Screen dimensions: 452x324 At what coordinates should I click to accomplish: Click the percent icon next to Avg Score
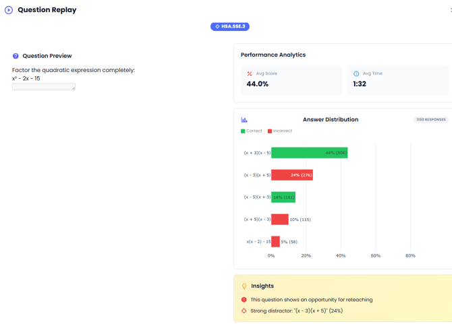(x=250, y=73)
